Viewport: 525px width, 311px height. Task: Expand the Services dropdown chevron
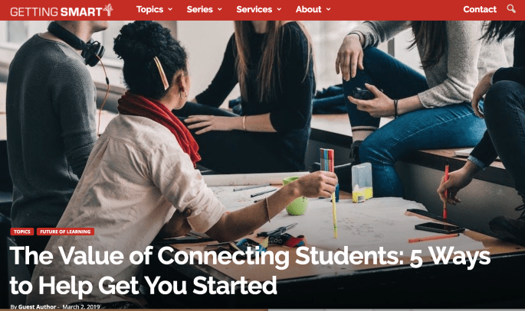point(279,9)
